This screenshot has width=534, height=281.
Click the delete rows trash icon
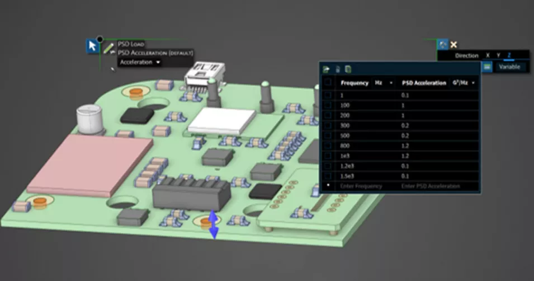337,69
